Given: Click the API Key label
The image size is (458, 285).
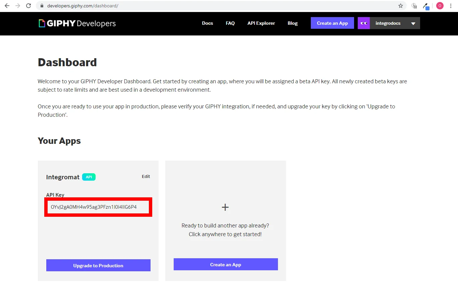Looking at the screenshot, I should point(55,195).
